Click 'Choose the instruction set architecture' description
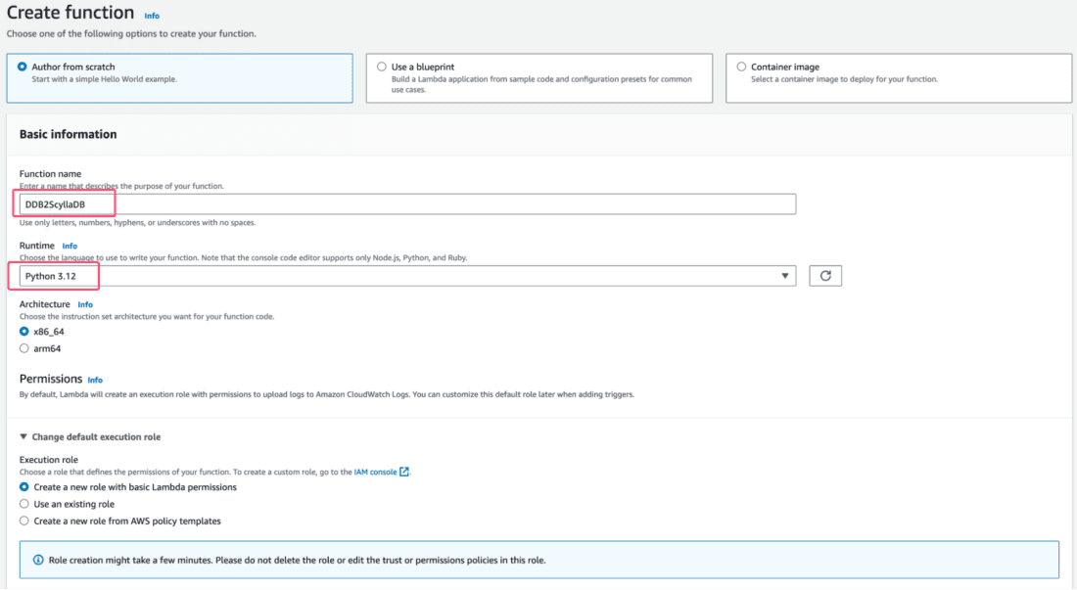Viewport: 1077px width, 590px height. click(147, 317)
